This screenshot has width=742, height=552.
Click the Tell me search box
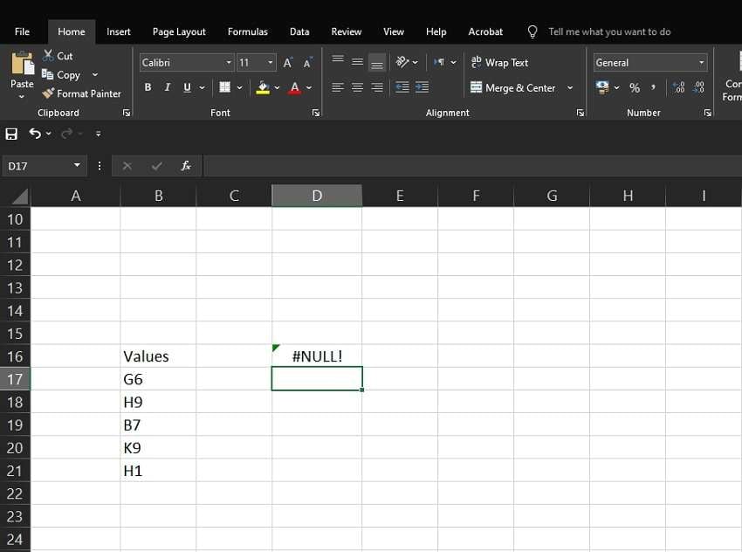[609, 31]
